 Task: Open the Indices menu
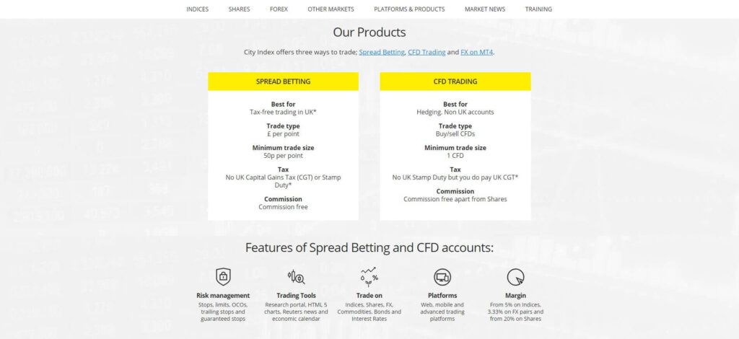(197, 9)
